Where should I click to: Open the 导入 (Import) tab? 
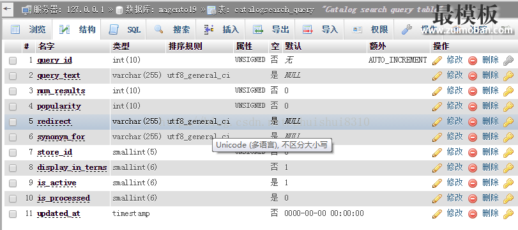(320, 29)
